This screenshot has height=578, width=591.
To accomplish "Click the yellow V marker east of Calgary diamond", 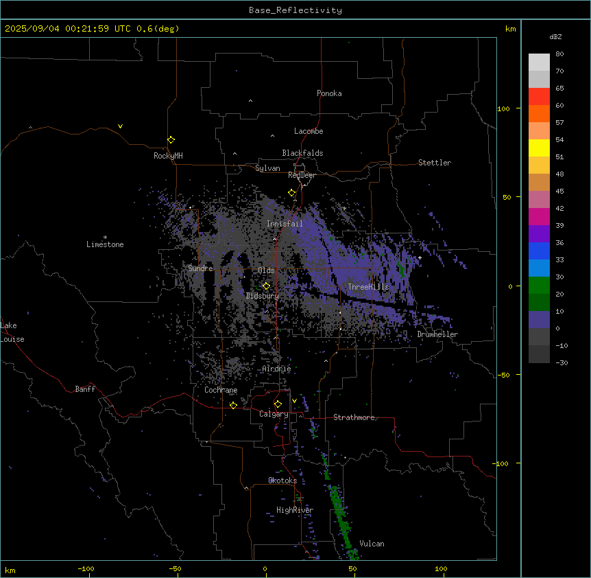I will click(x=294, y=401).
